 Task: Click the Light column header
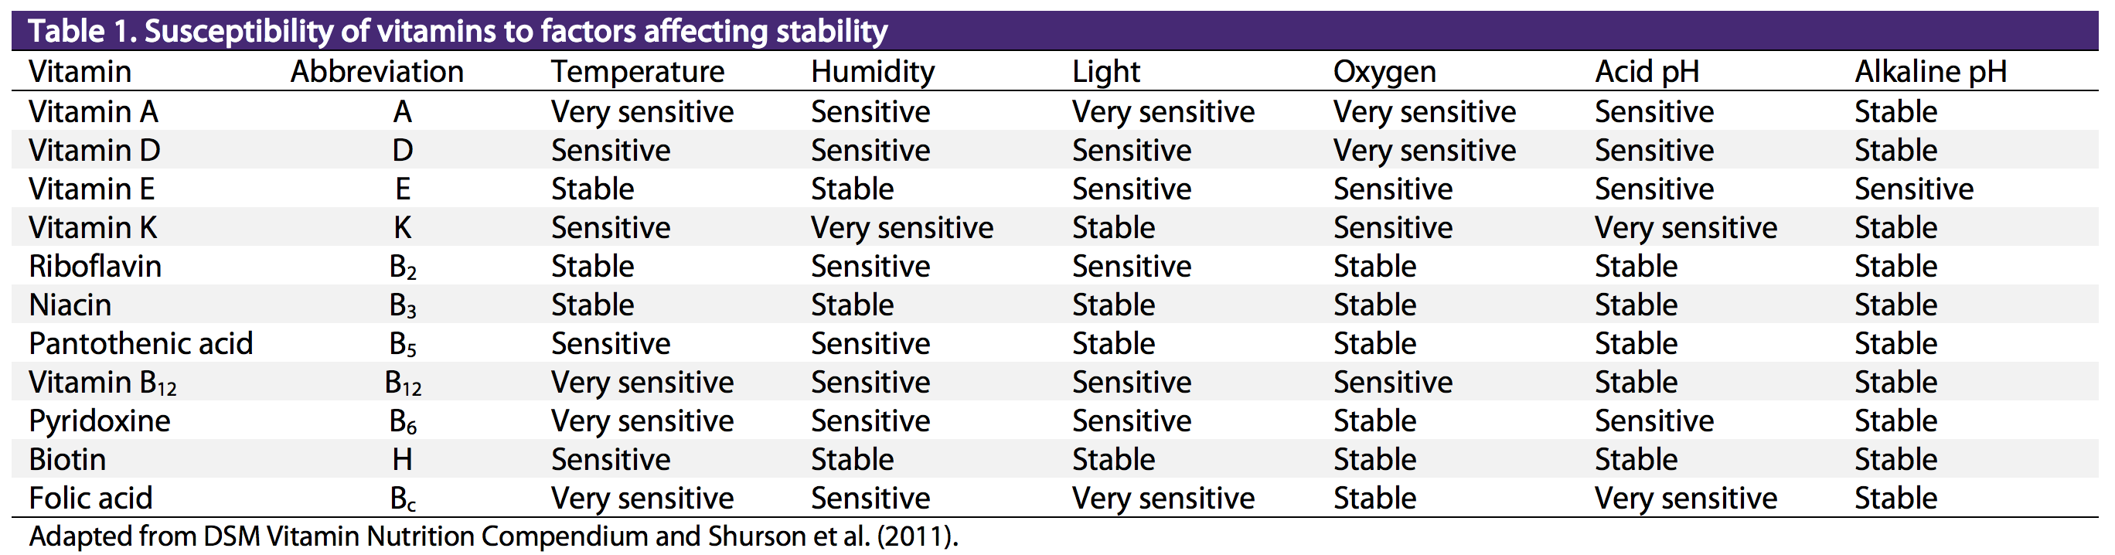click(x=1106, y=72)
